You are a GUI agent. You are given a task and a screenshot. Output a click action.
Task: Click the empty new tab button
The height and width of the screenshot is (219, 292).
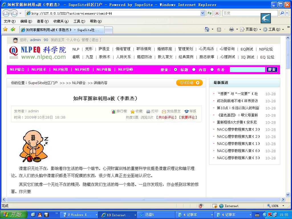coord(109,30)
